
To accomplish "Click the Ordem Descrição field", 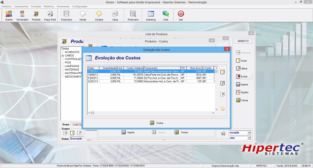I will click(x=76, y=139).
